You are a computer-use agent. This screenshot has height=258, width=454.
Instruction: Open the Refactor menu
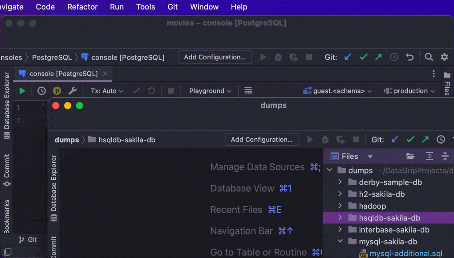82,7
